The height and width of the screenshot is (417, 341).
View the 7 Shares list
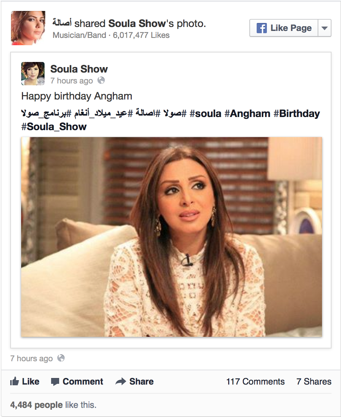[x=314, y=382]
